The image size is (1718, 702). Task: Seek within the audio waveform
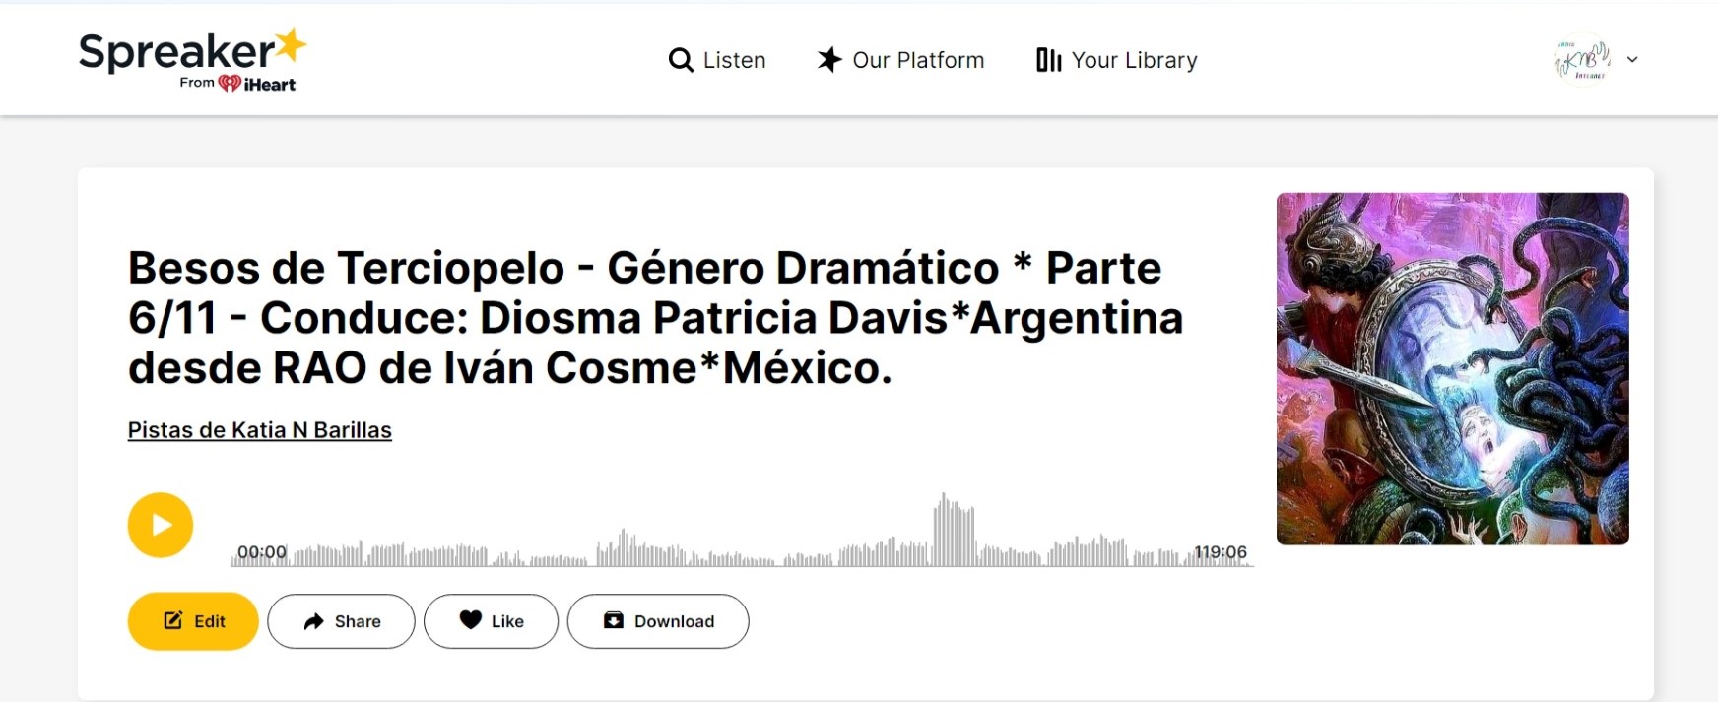pos(742,530)
